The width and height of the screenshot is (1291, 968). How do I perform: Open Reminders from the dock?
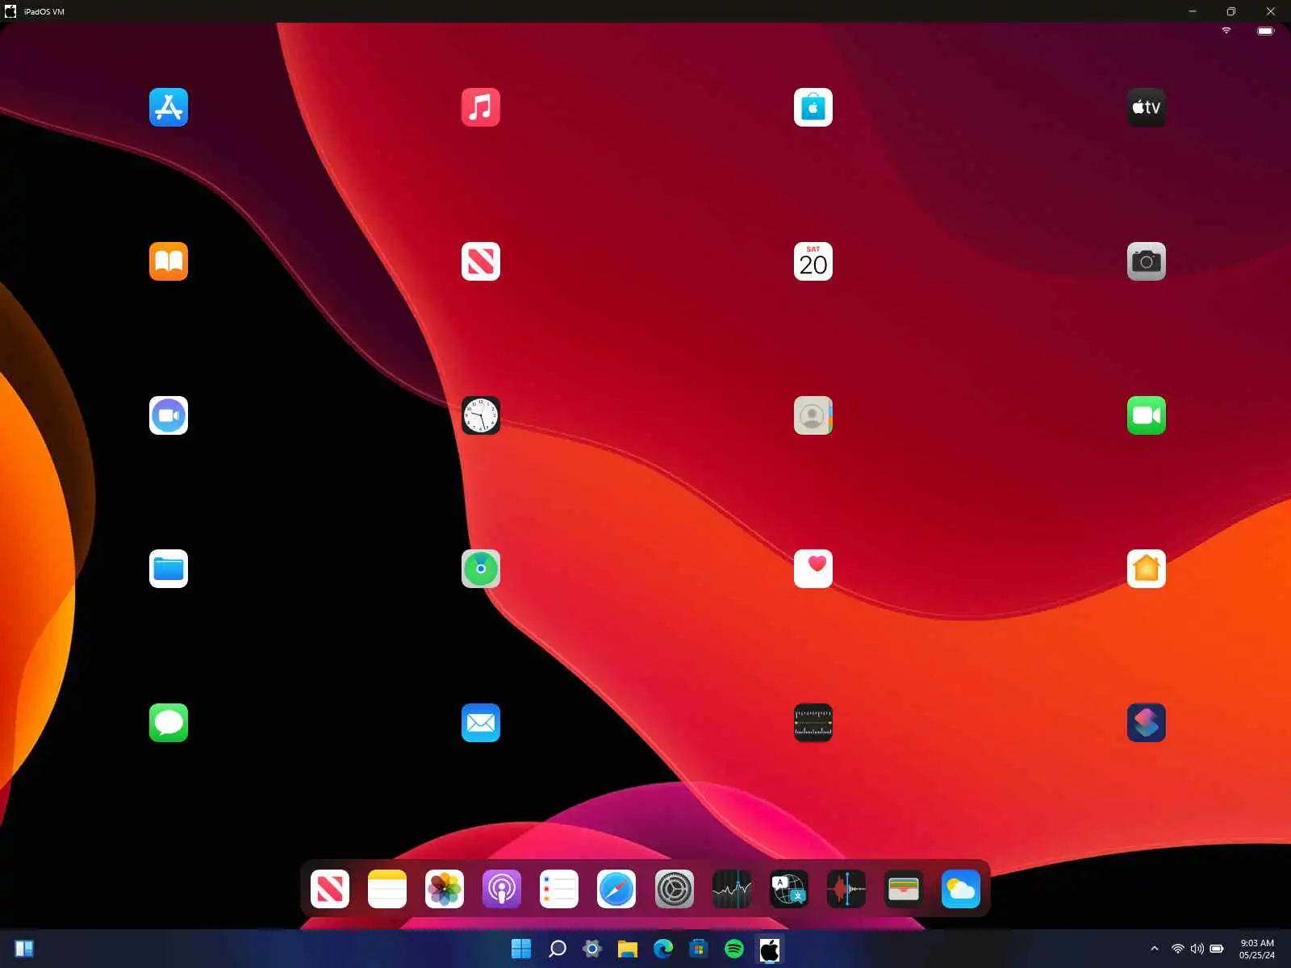click(x=559, y=889)
